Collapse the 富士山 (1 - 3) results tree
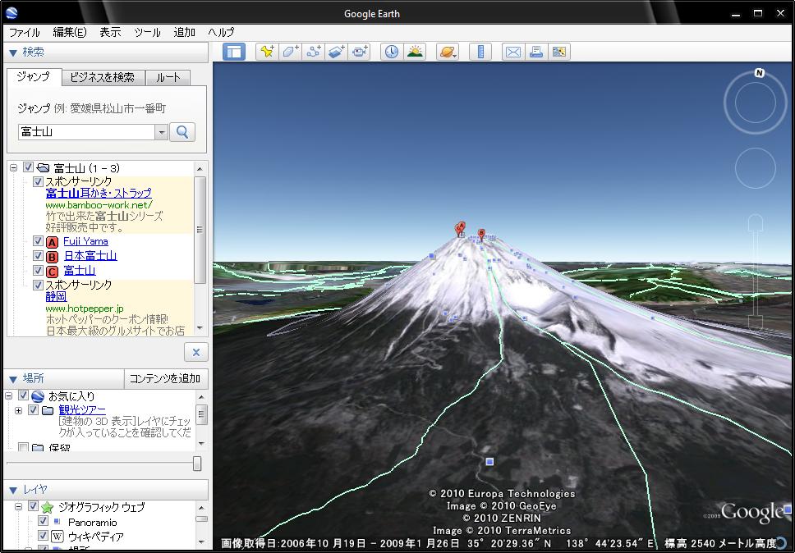This screenshot has height=553, width=795. pos(14,167)
